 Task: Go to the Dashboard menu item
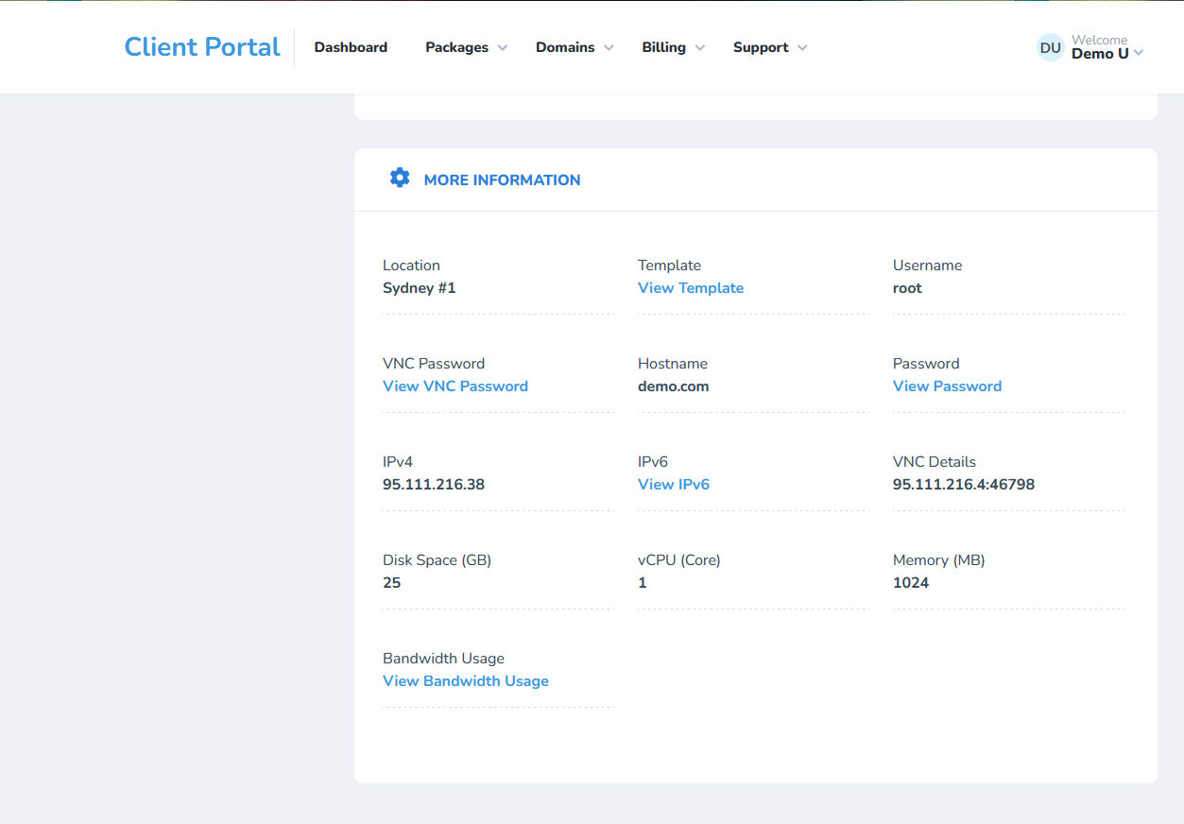(351, 47)
